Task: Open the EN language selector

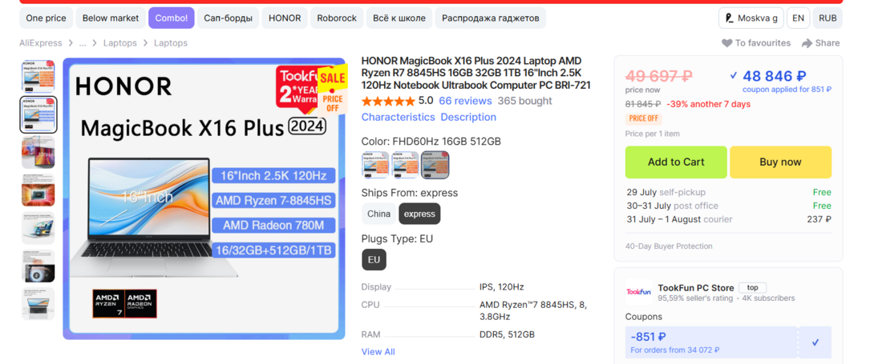Action: click(797, 18)
